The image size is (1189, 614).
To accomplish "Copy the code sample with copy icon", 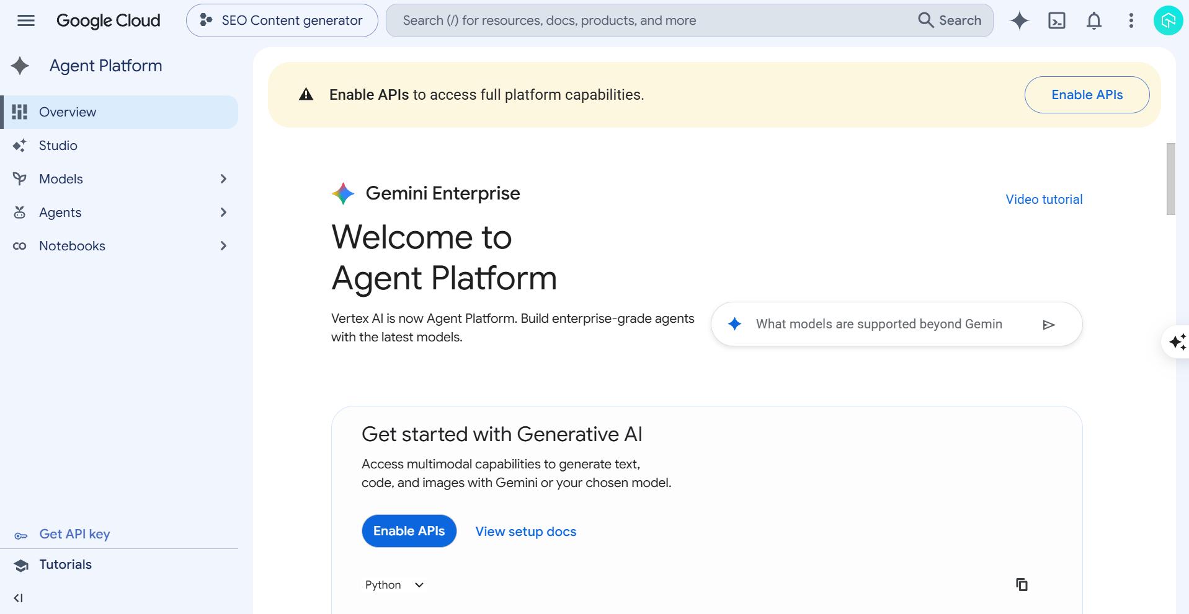I will 1022,584.
